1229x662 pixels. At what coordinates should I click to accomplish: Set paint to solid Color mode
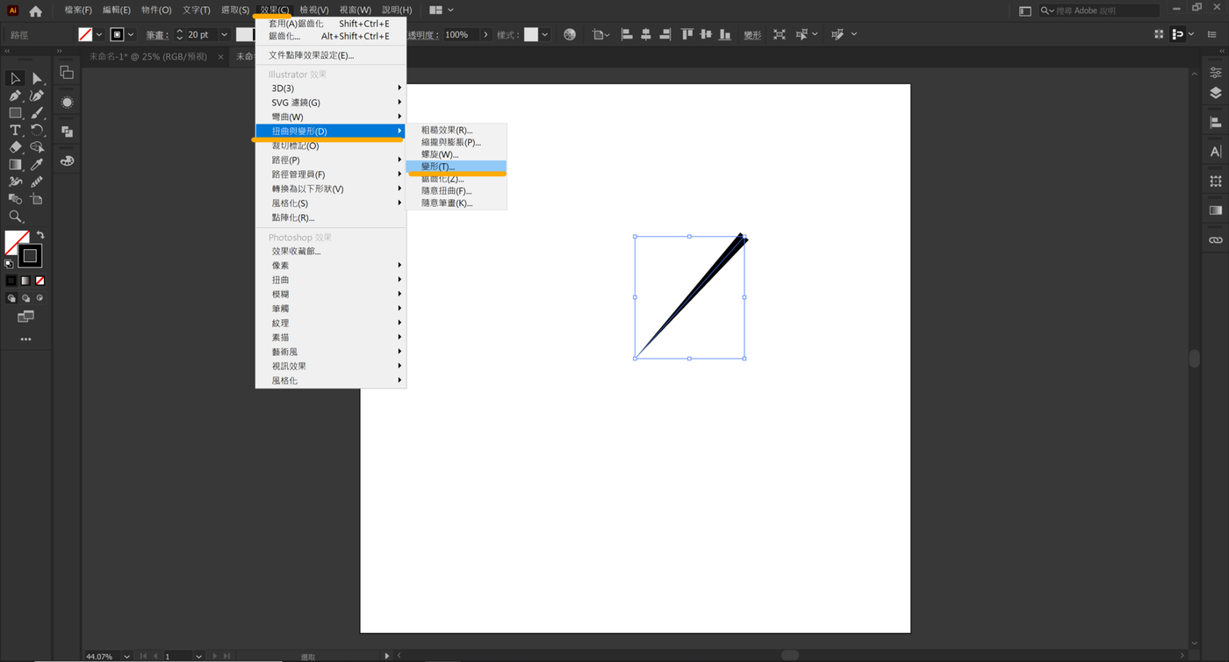pos(11,281)
